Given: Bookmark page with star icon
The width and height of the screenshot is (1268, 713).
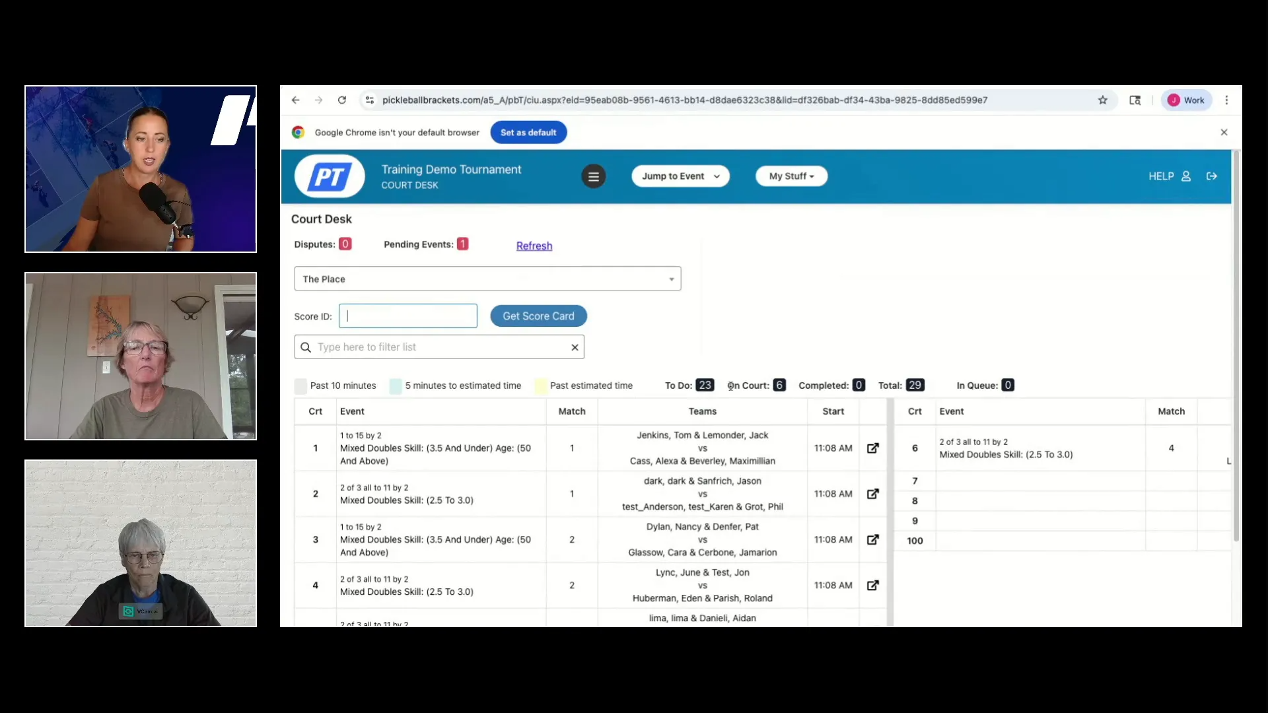Looking at the screenshot, I should 1102,100.
